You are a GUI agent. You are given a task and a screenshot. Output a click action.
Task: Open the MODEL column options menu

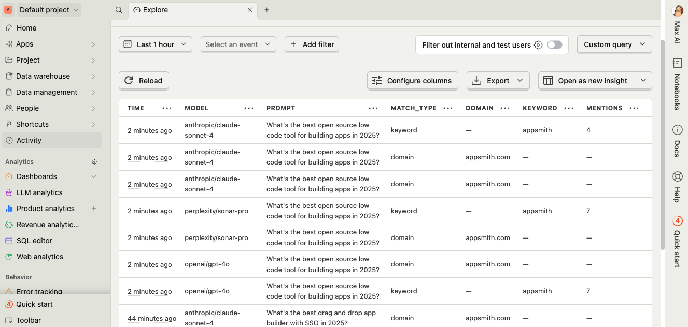coord(249,108)
